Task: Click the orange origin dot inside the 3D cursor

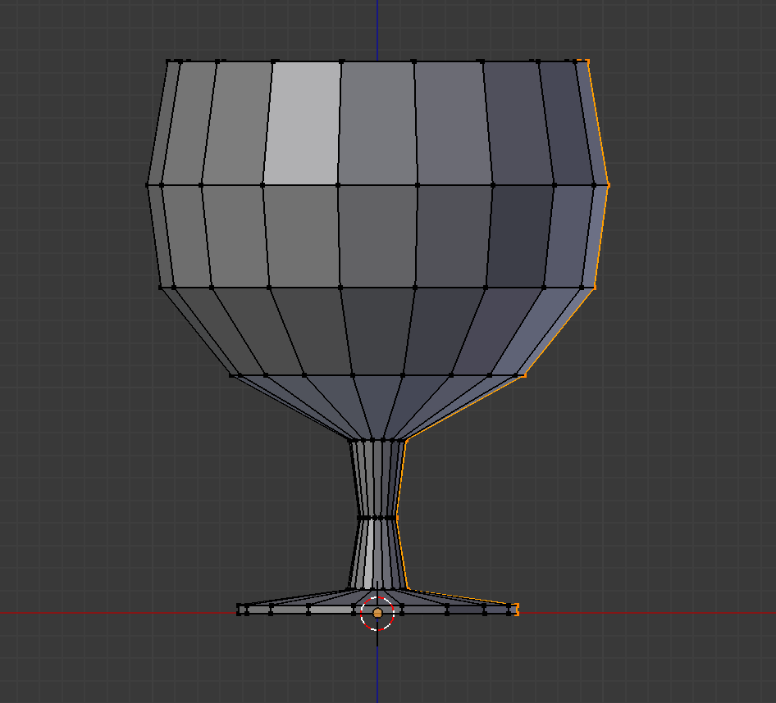Action: 377,613
